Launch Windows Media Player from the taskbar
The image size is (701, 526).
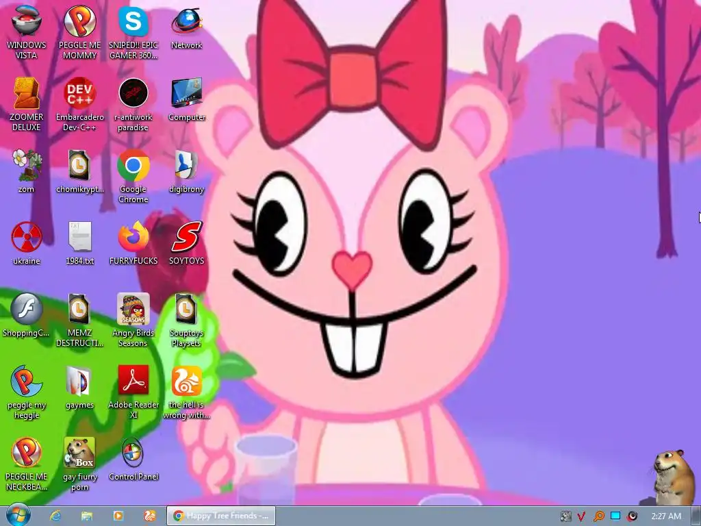coord(118,516)
